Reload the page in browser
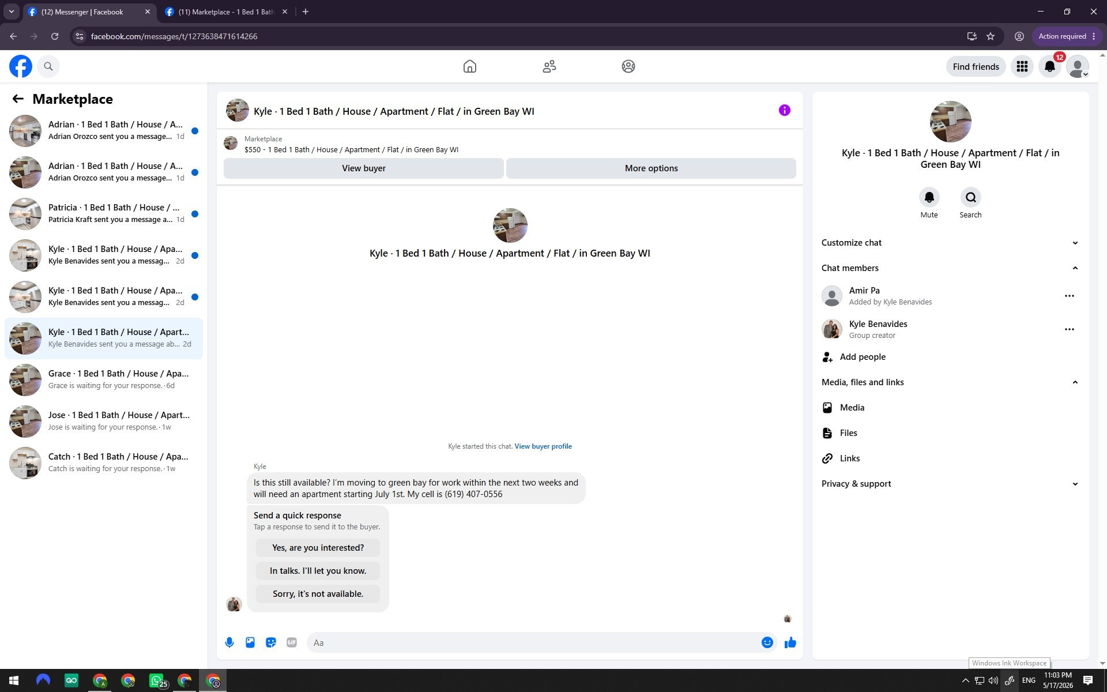 [x=55, y=36]
